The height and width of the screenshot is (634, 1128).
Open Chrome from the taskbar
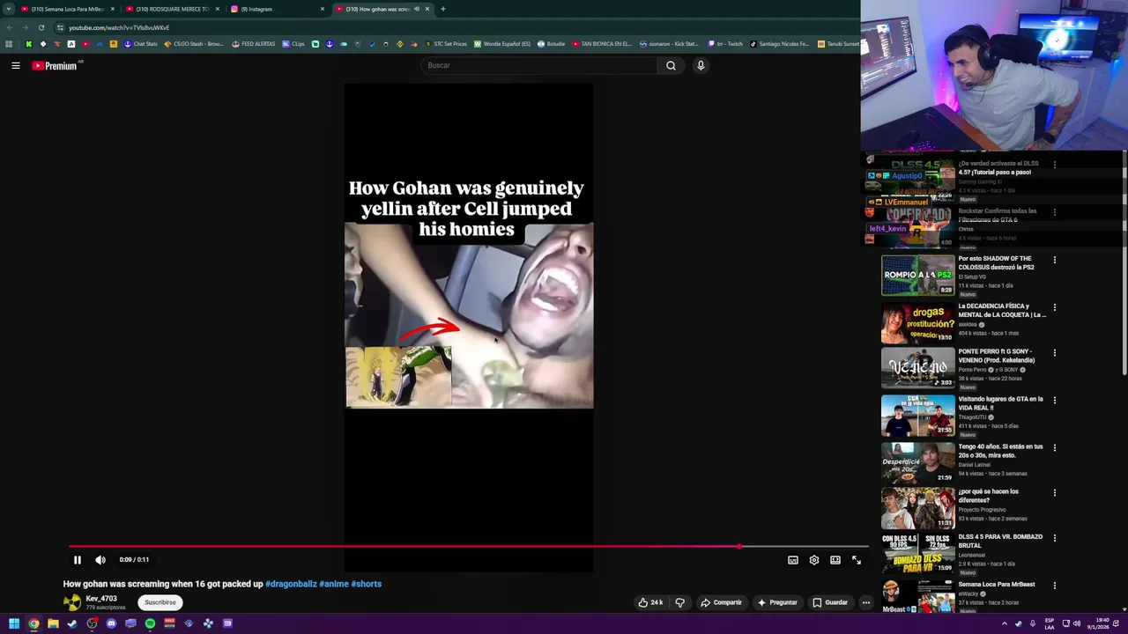pos(33,623)
